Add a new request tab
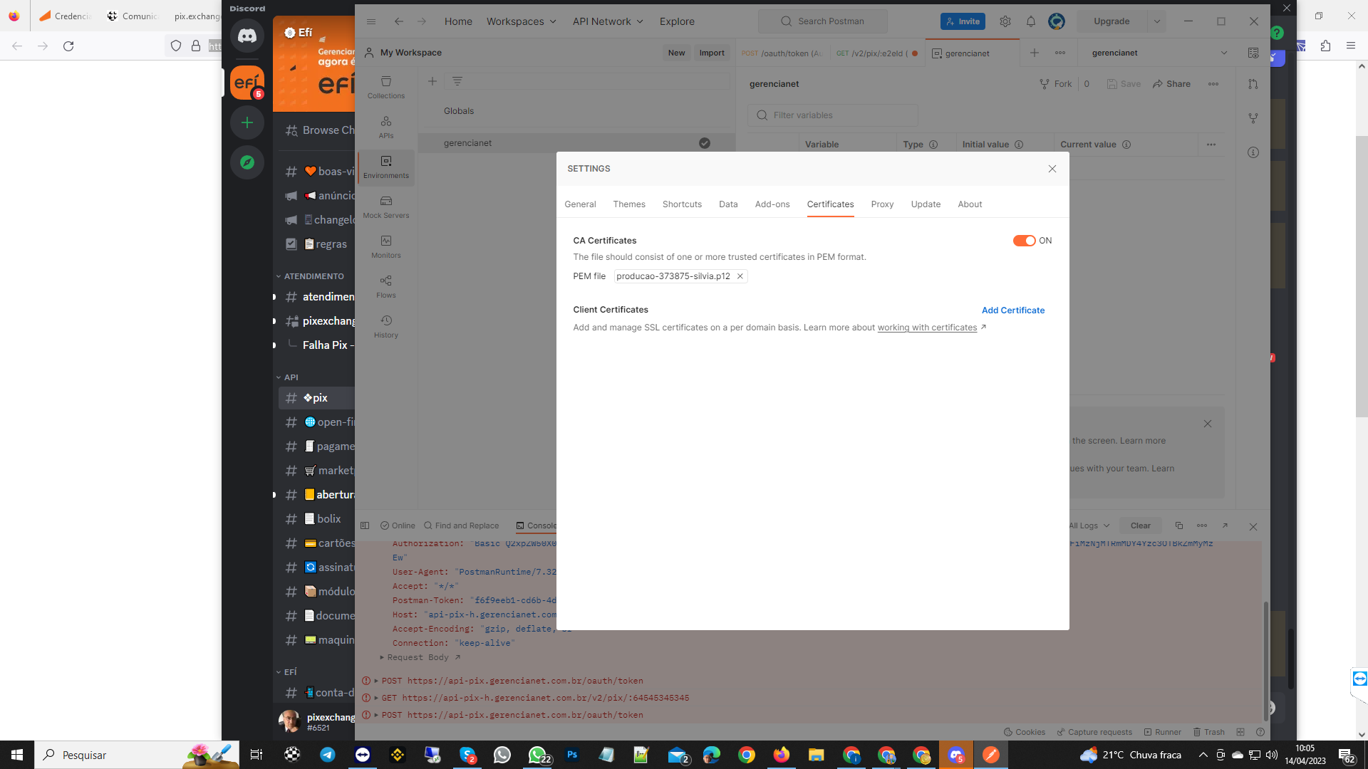This screenshot has height=769, width=1368. point(1034,53)
